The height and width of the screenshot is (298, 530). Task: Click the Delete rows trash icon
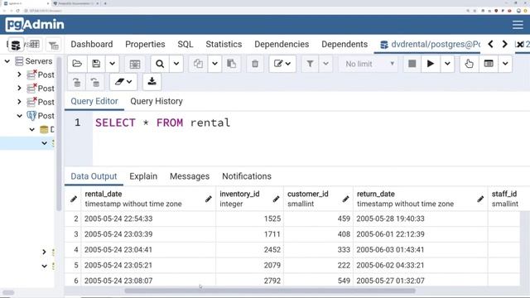[x=255, y=64]
